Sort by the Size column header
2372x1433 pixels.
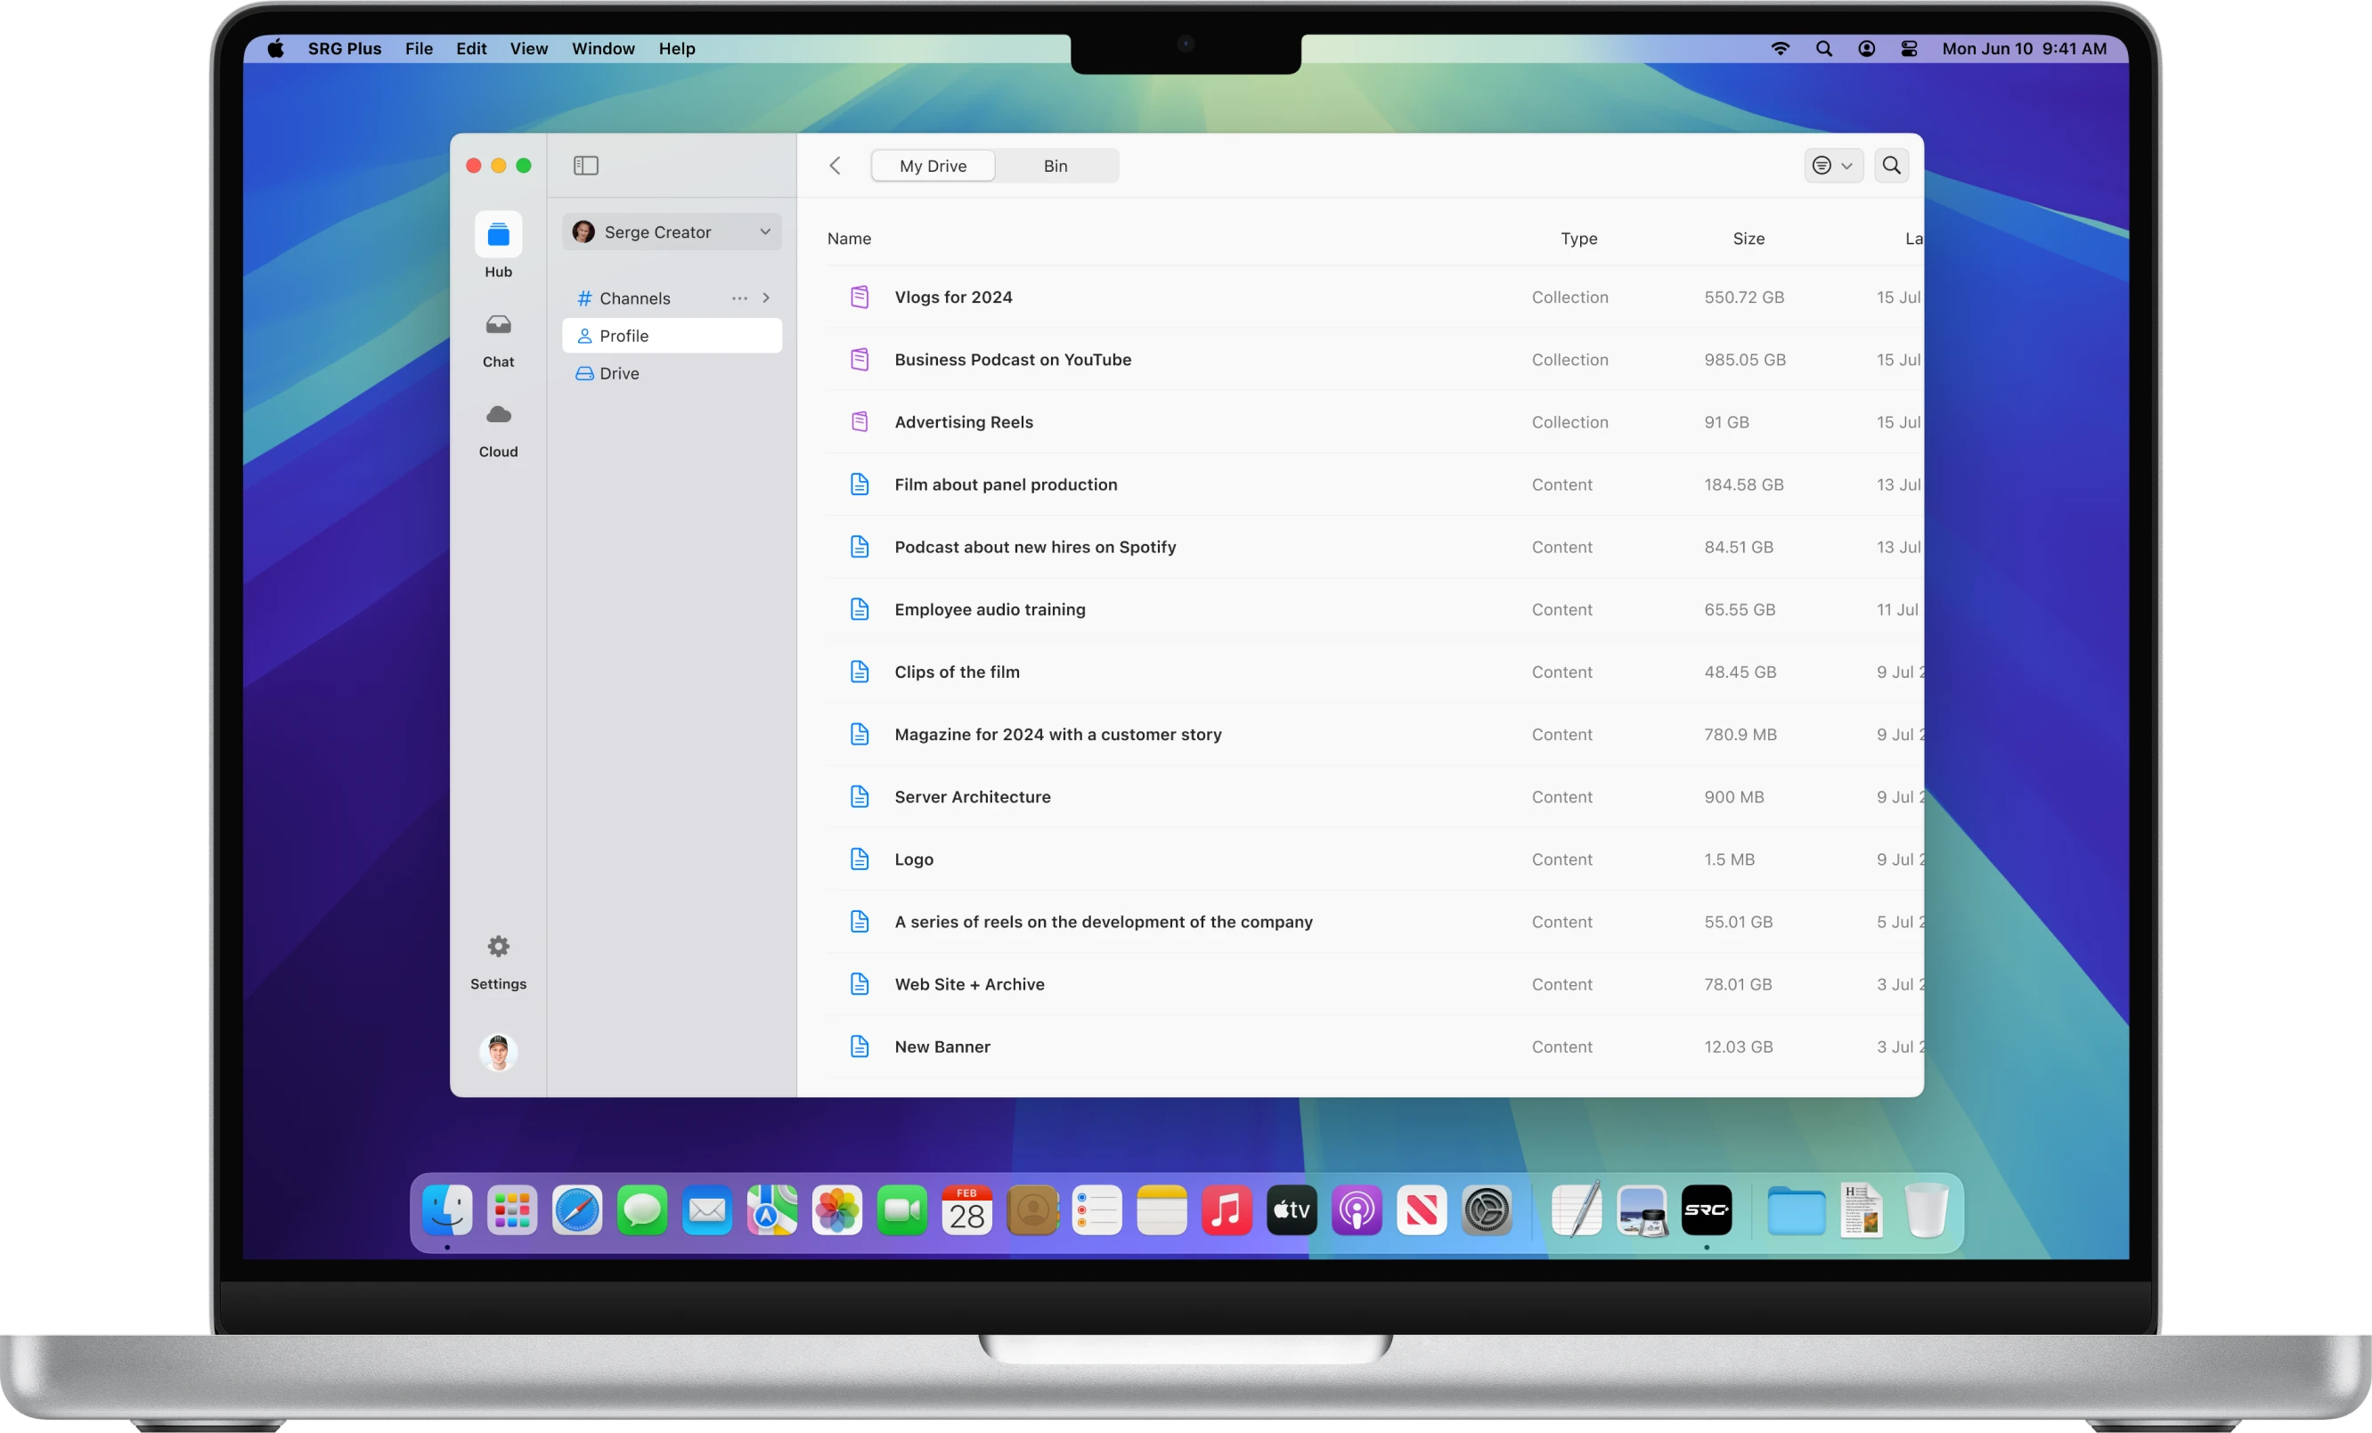(1748, 239)
